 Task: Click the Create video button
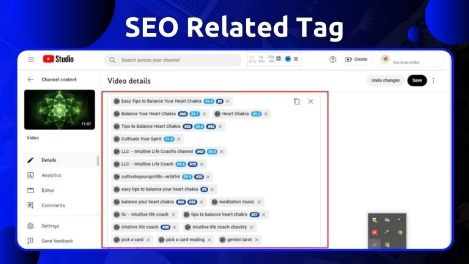tap(356, 59)
